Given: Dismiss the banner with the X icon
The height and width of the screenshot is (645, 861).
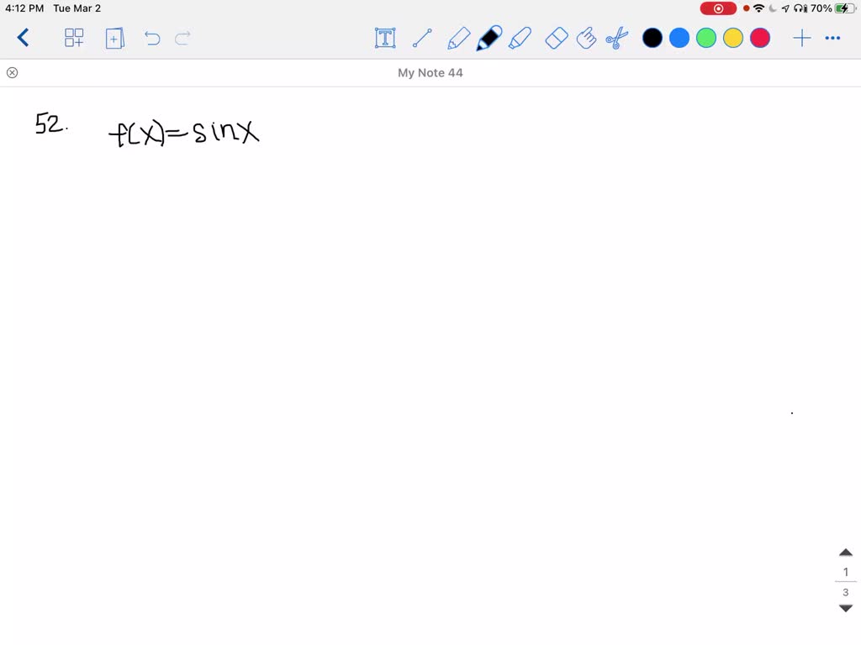Looking at the screenshot, I should point(12,72).
